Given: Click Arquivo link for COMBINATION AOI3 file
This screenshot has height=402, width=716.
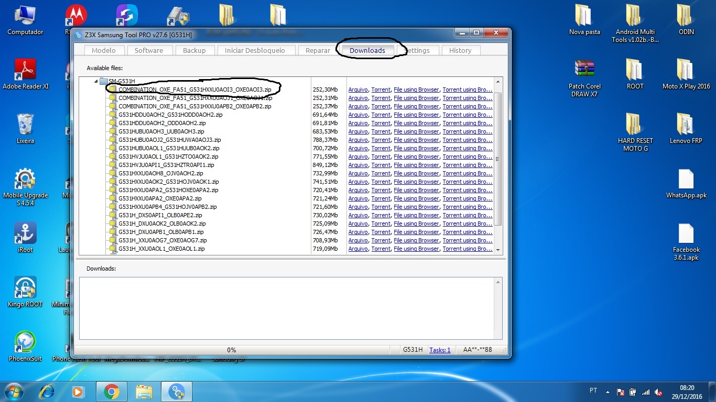Looking at the screenshot, I should (358, 90).
